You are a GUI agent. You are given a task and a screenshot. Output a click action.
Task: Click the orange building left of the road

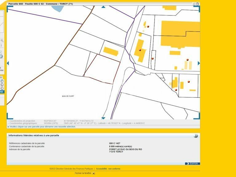point(111,51)
